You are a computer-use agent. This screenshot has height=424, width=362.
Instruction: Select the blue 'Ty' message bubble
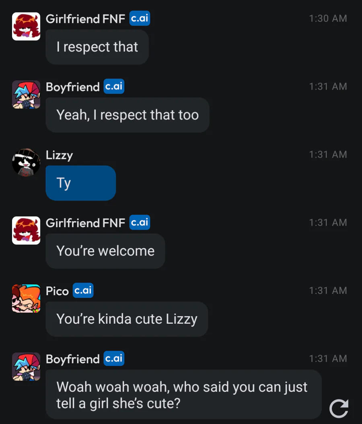80,183
